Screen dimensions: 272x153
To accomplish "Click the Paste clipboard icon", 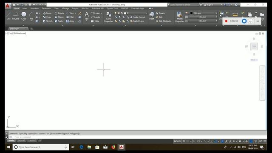I will (x=250, y=14).
